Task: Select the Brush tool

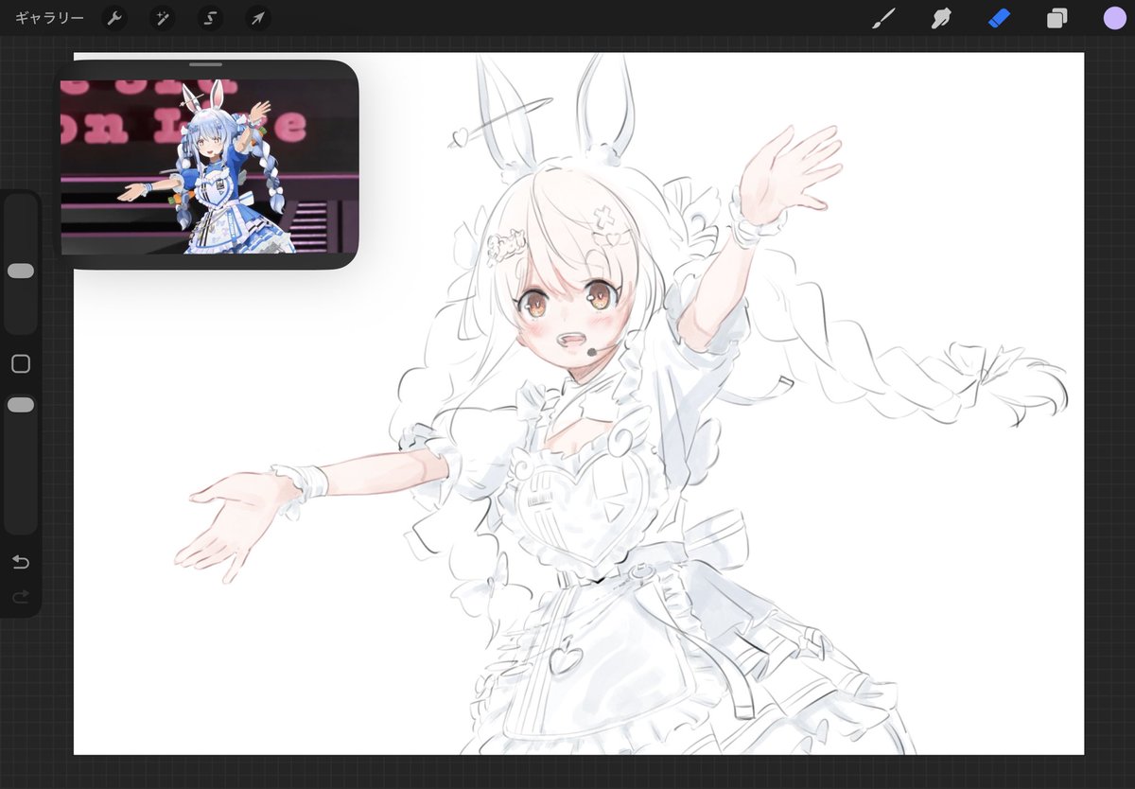Action: 882,18
